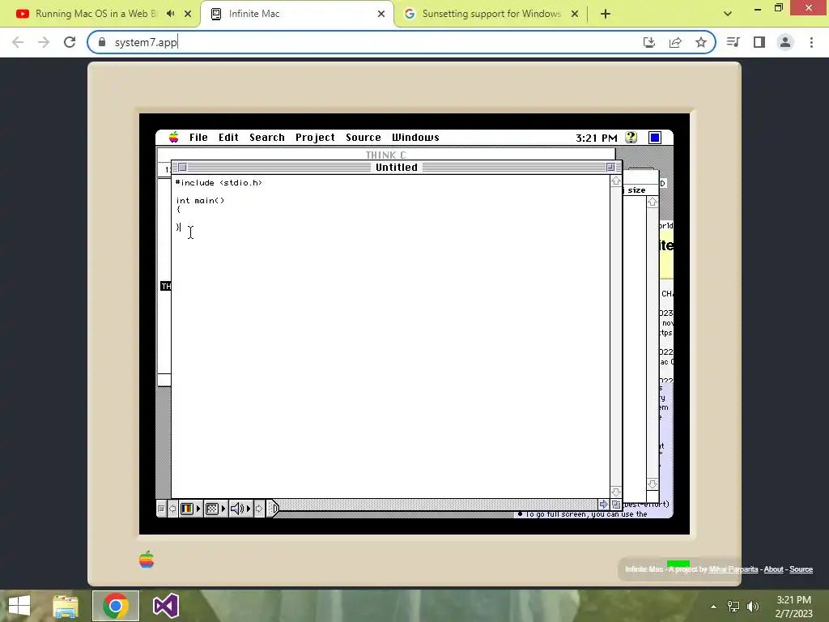Image resolution: width=829 pixels, height=622 pixels.
Task: Click the up arrow of Untitled scrollbar
Action: pos(616,181)
